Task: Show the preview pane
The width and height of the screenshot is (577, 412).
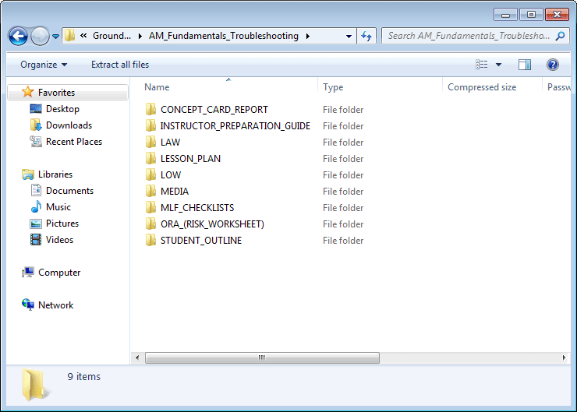Action: coord(525,65)
